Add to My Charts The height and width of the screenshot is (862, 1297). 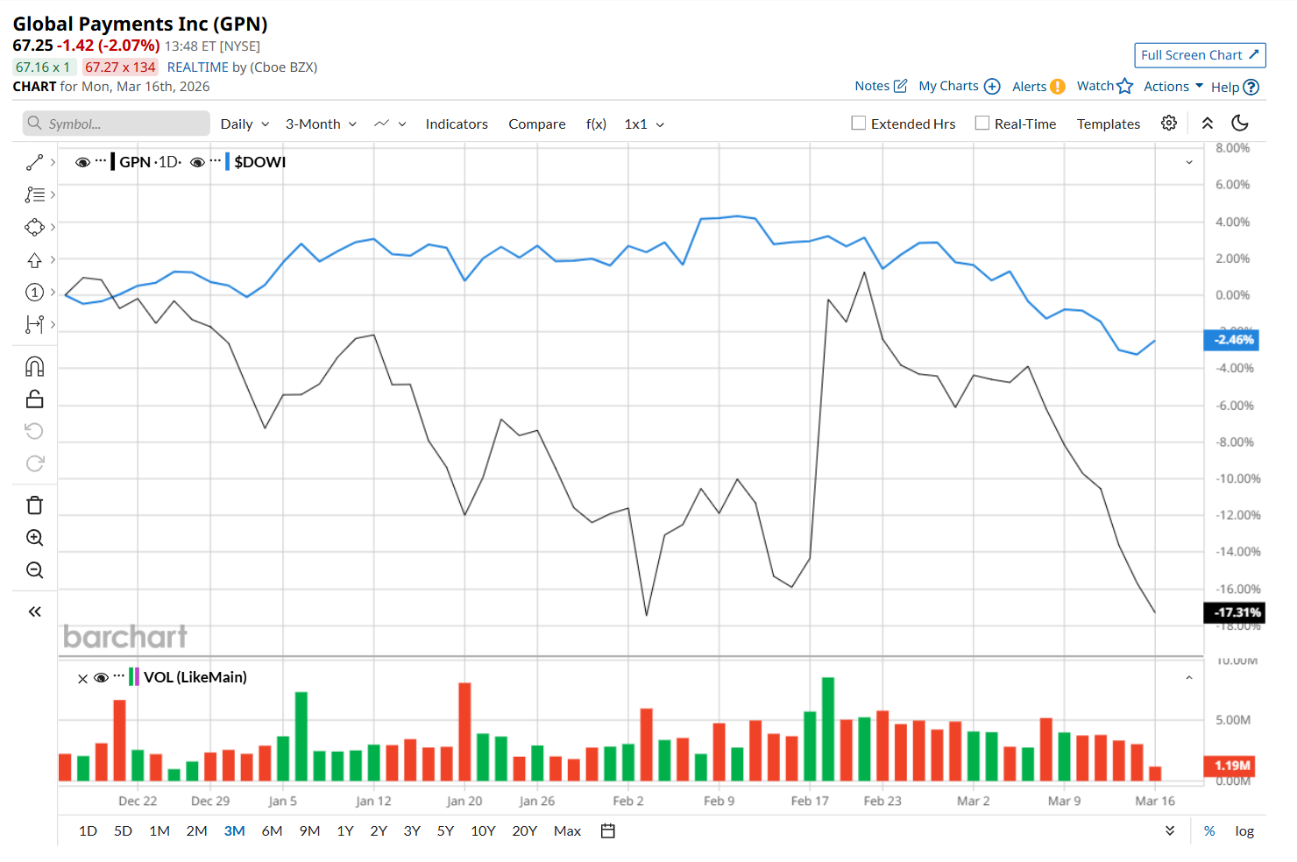point(959,86)
